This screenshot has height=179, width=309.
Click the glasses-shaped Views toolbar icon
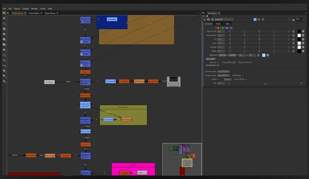pos(4,60)
